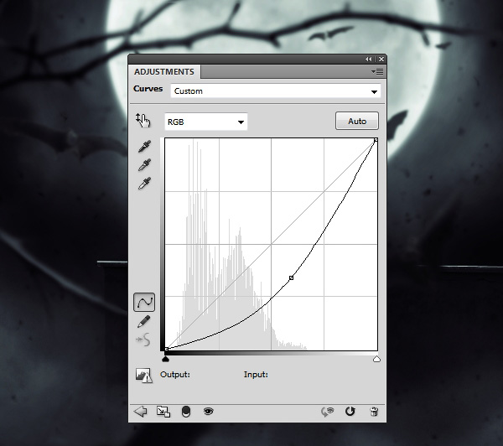Image resolution: width=503 pixels, height=446 pixels.
Task: Pick the white point eyedropper
Action: coord(144,184)
